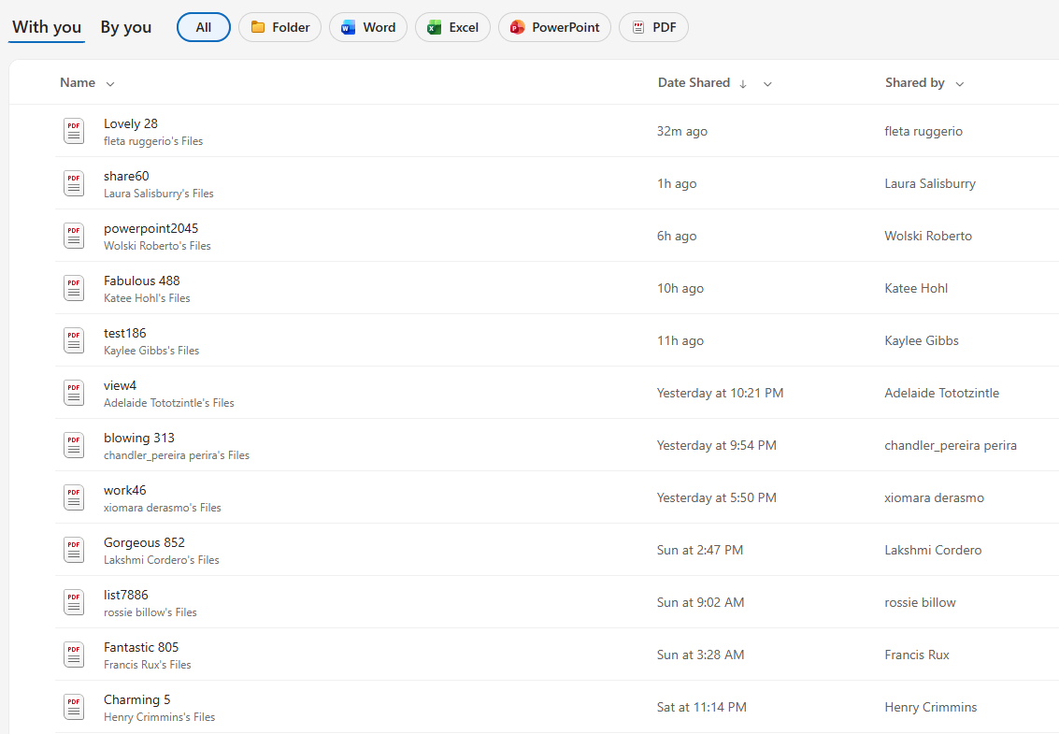Open the file Lovely 28

coord(130,123)
